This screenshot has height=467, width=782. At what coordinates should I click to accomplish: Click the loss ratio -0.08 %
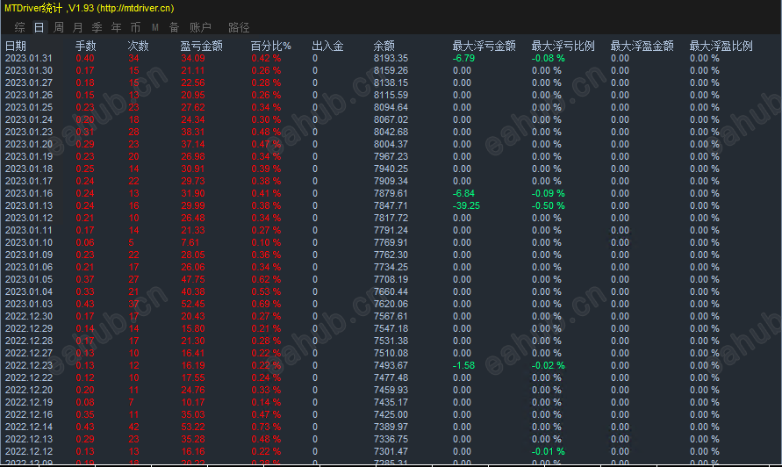pyautogui.click(x=548, y=58)
